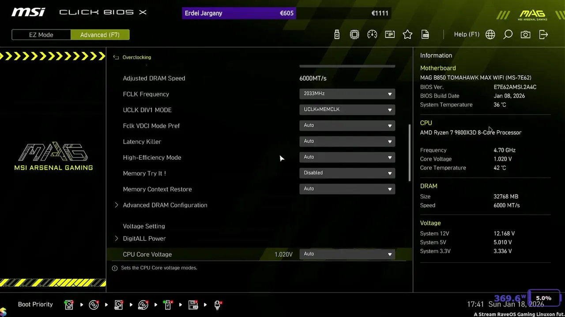565x317 pixels.
Task: Click the System 12V 12.168 V reading
Action: (504, 234)
